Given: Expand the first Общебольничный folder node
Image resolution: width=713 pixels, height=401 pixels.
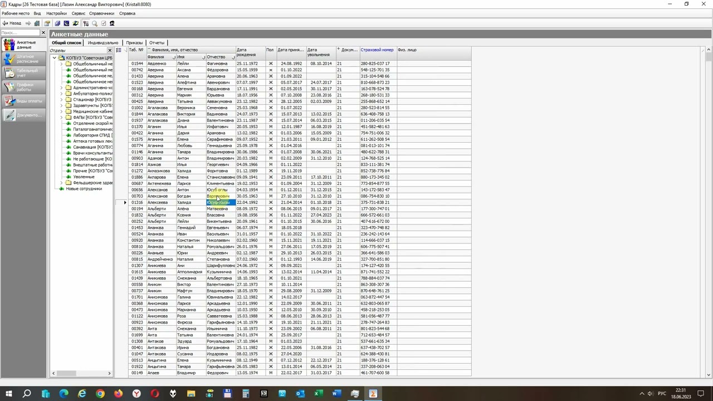Looking at the screenshot, I should click(62, 64).
